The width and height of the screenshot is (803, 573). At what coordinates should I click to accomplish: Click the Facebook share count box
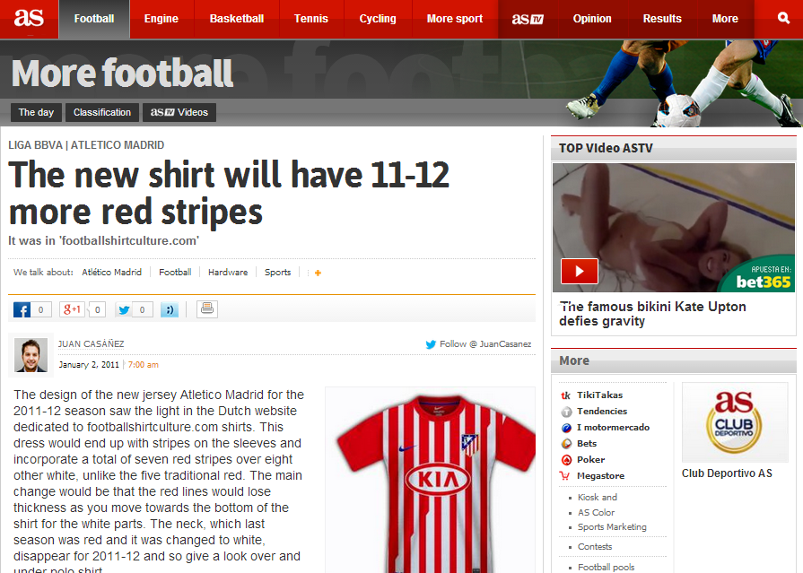[41, 309]
